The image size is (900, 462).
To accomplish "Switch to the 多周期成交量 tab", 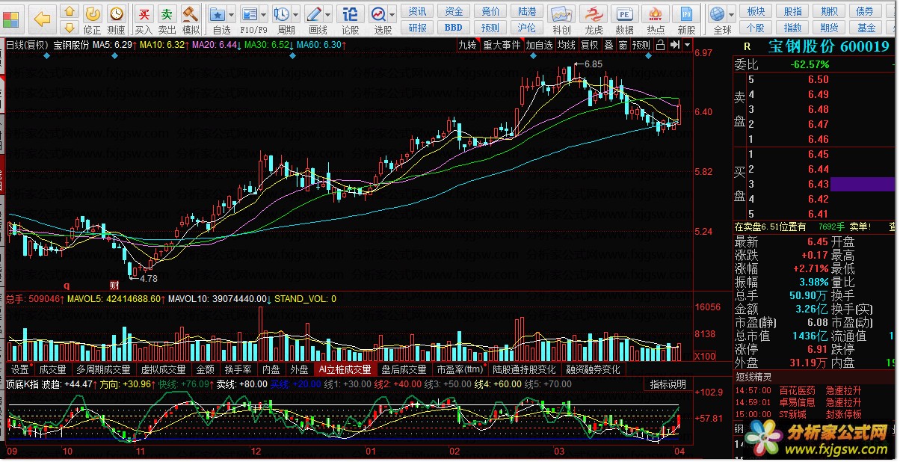I will (x=103, y=369).
